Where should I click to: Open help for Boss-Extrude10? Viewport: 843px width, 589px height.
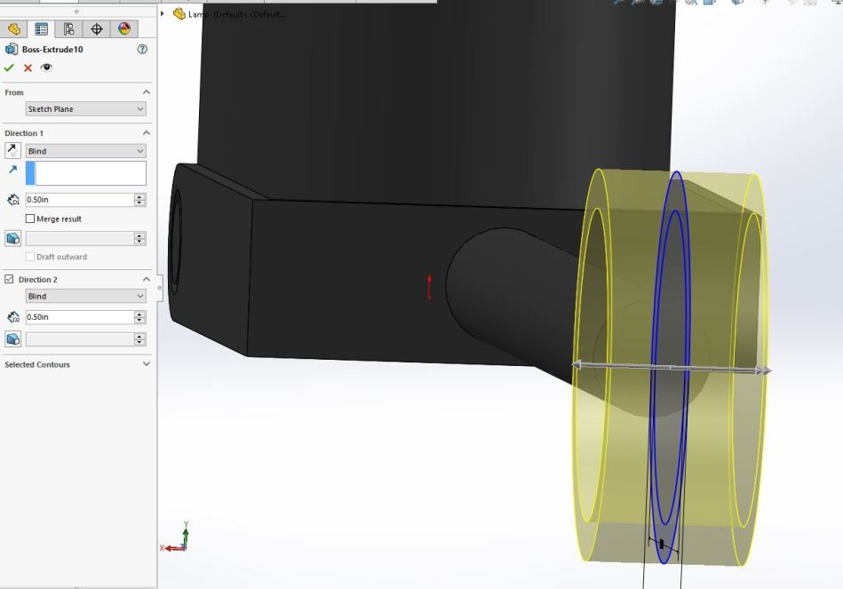tap(142, 50)
